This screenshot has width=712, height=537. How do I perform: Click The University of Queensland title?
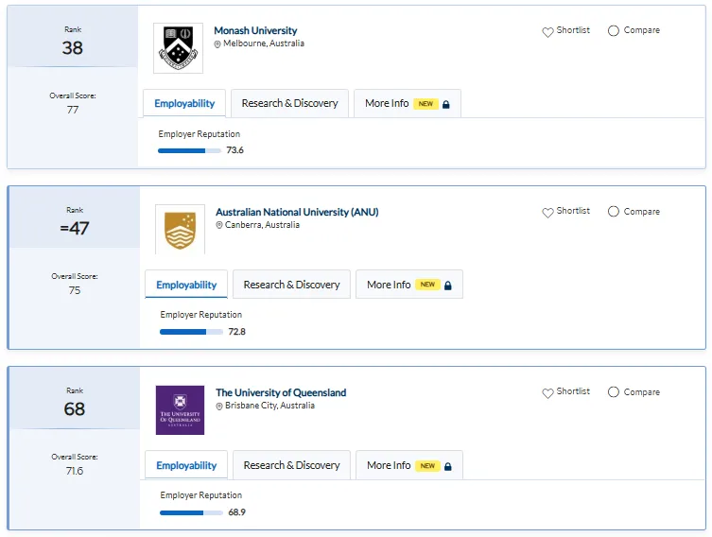[281, 392]
